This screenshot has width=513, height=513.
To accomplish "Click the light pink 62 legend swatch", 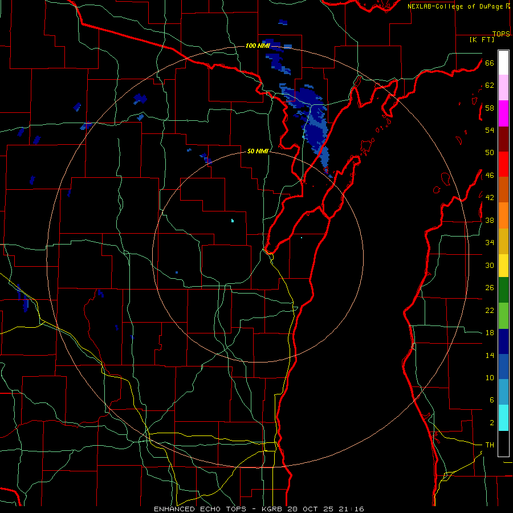I will [503, 87].
